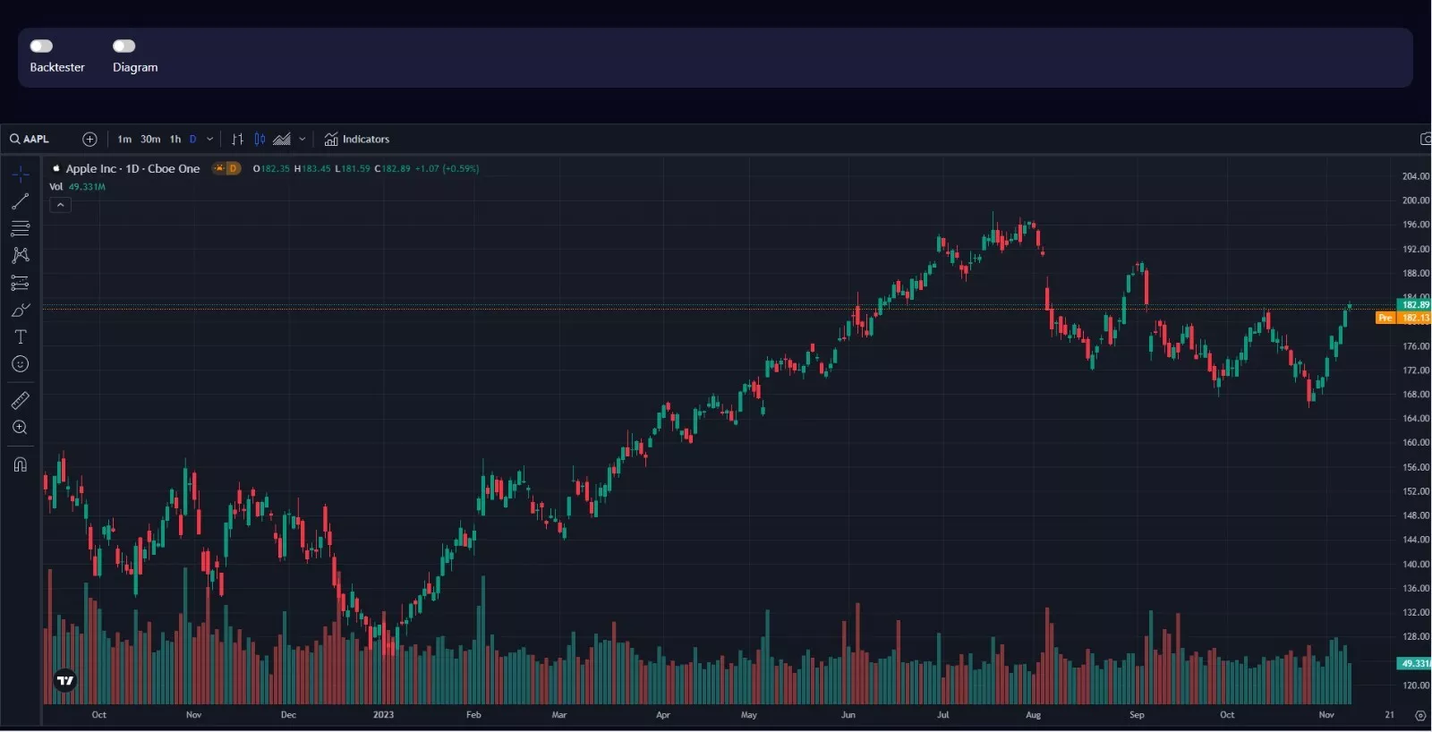1432x732 pixels.
Task: Expand the chart style dropdown arrow
Action: click(x=303, y=139)
